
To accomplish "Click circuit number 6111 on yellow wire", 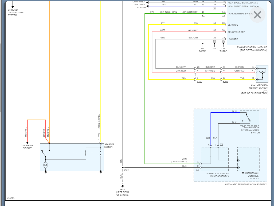I will 163,23.
